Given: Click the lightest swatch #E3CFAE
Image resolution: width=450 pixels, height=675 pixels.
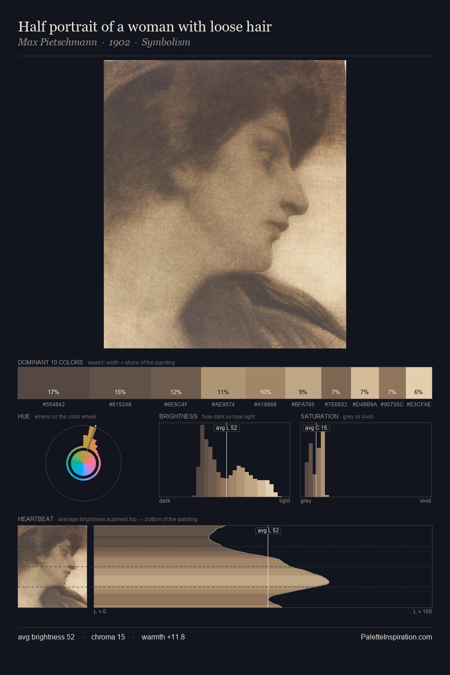Looking at the screenshot, I should point(419,383).
